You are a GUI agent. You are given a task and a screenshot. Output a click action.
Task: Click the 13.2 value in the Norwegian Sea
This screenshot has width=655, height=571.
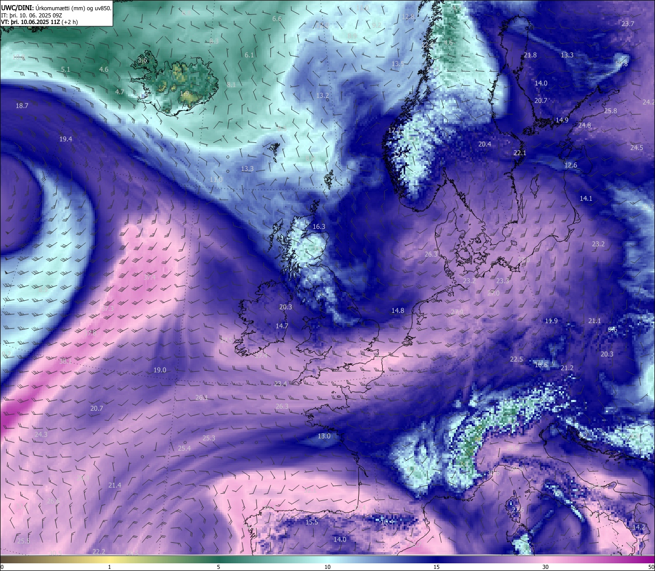(322, 95)
